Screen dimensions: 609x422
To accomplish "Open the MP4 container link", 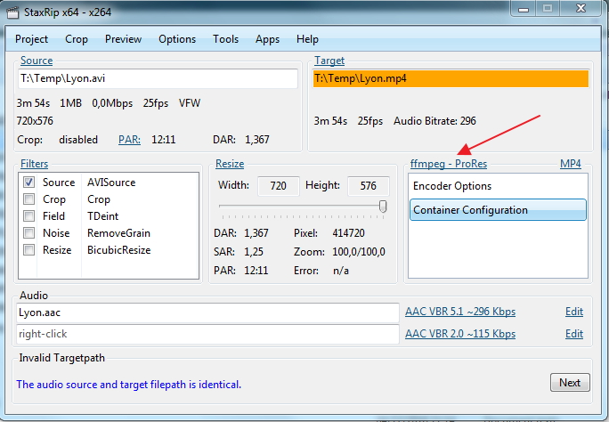I will (x=571, y=164).
